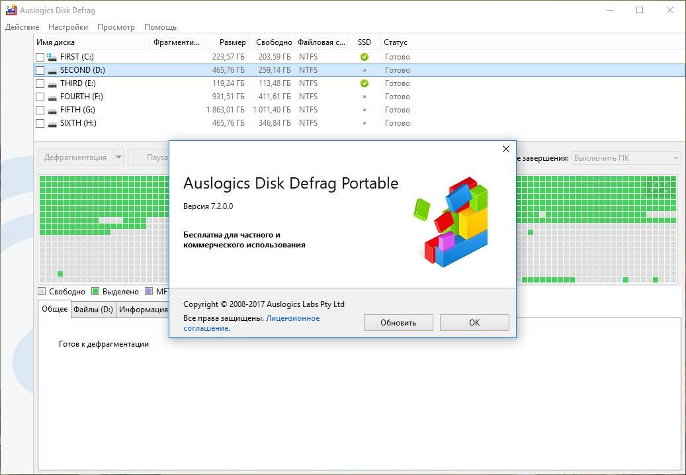Click the Auslogics Disk Defrag title bar icon
686x475 pixels.
11,10
